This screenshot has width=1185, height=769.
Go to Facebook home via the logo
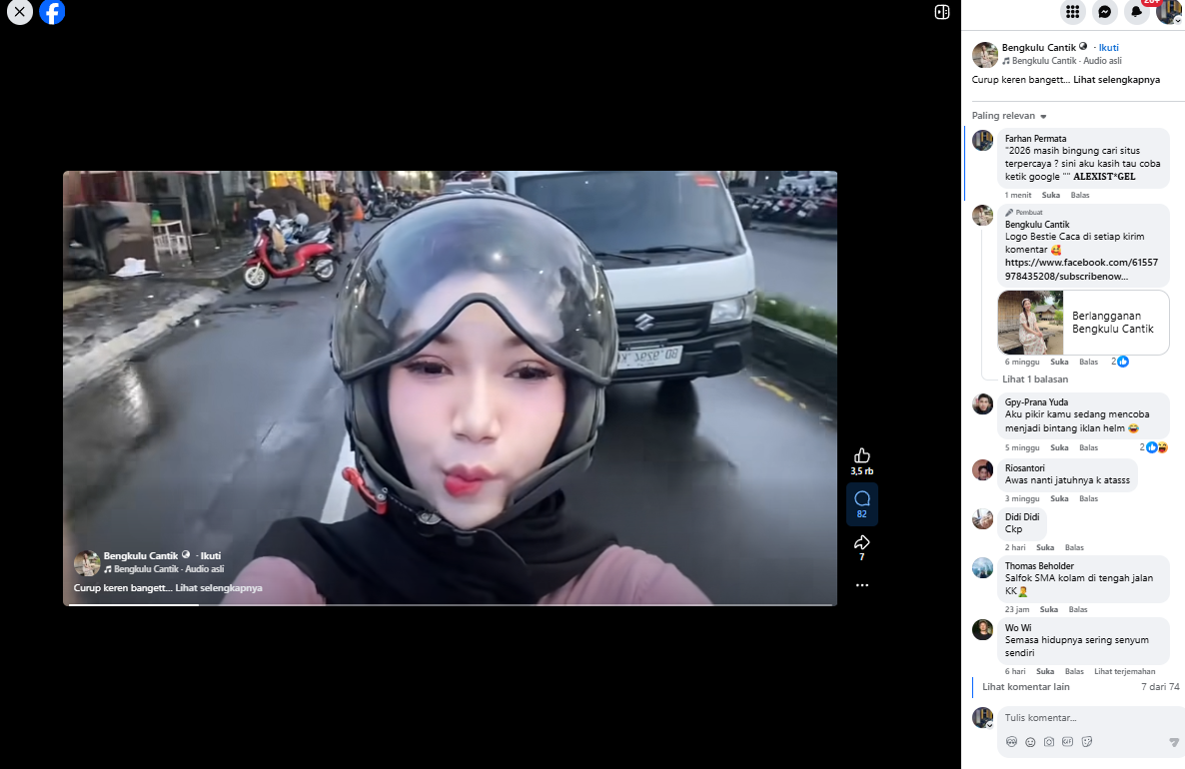click(x=52, y=12)
